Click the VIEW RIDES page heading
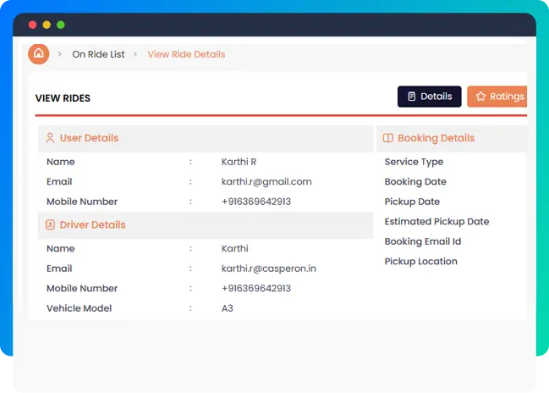549x393 pixels. pos(63,98)
